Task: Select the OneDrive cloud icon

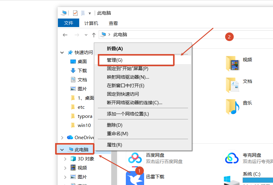Action: point(70,137)
